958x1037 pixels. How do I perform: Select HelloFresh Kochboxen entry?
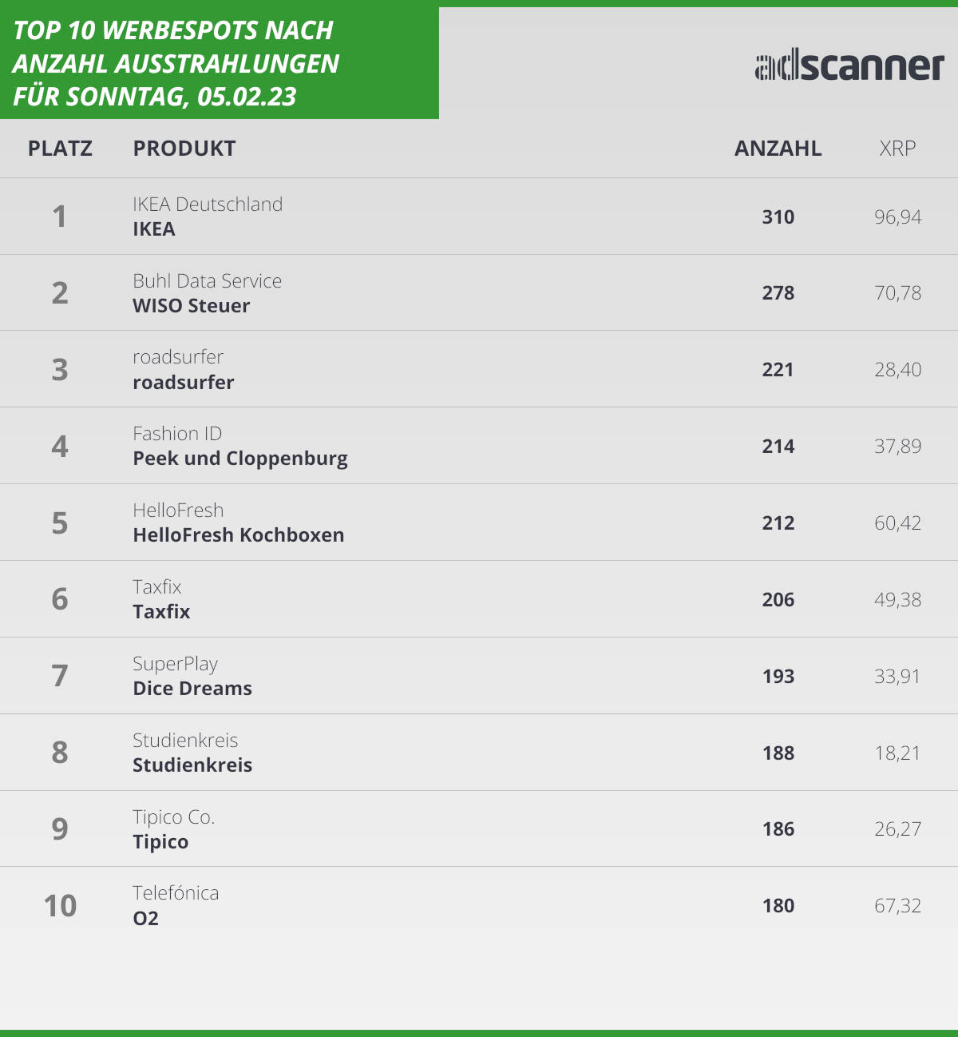point(239,535)
